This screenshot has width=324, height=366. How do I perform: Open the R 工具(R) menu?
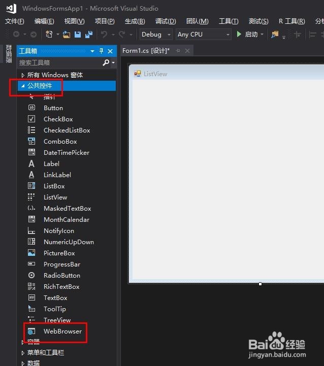click(x=292, y=21)
